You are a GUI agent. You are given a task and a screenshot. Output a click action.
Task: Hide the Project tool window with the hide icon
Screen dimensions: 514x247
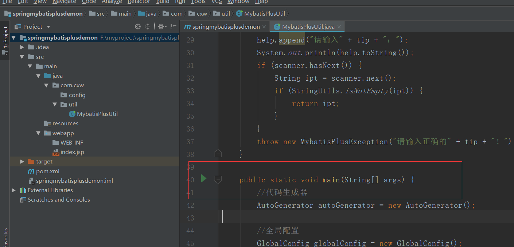174,27
